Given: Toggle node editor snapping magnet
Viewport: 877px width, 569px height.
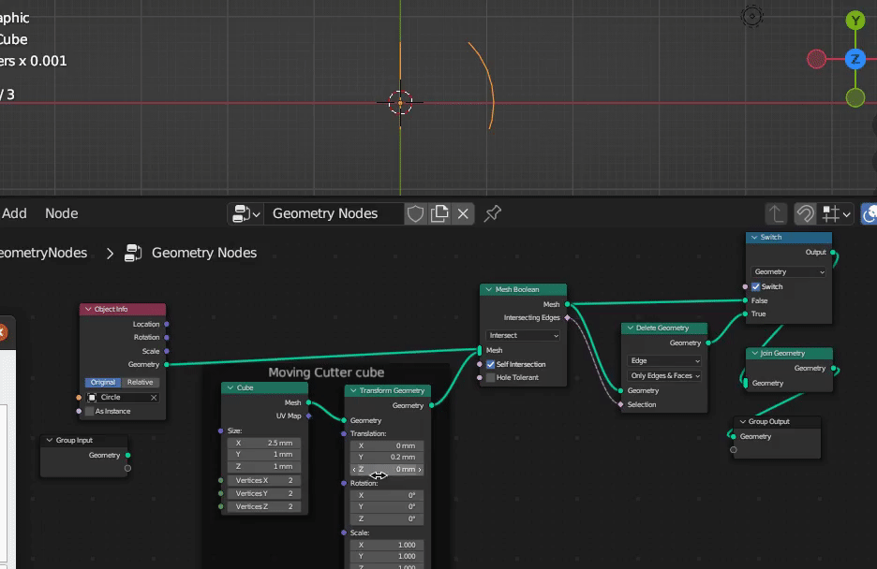Looking at the screenshot, I should pos(805,214).
